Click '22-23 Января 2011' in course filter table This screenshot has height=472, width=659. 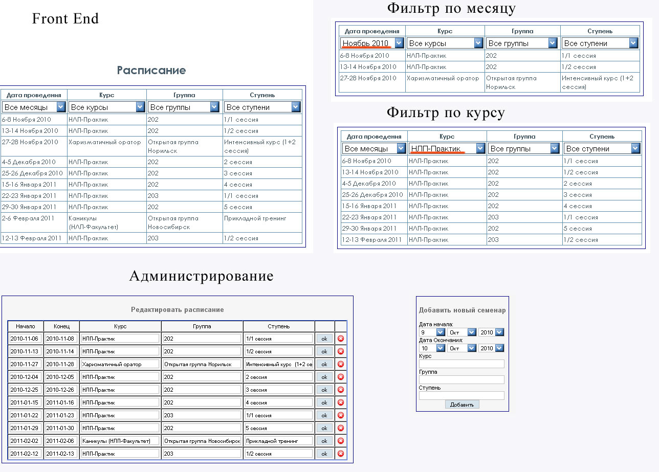369,217
